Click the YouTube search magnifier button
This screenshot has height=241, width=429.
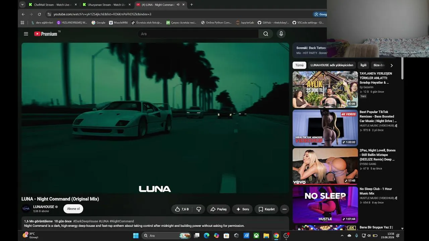coord(266,34)
